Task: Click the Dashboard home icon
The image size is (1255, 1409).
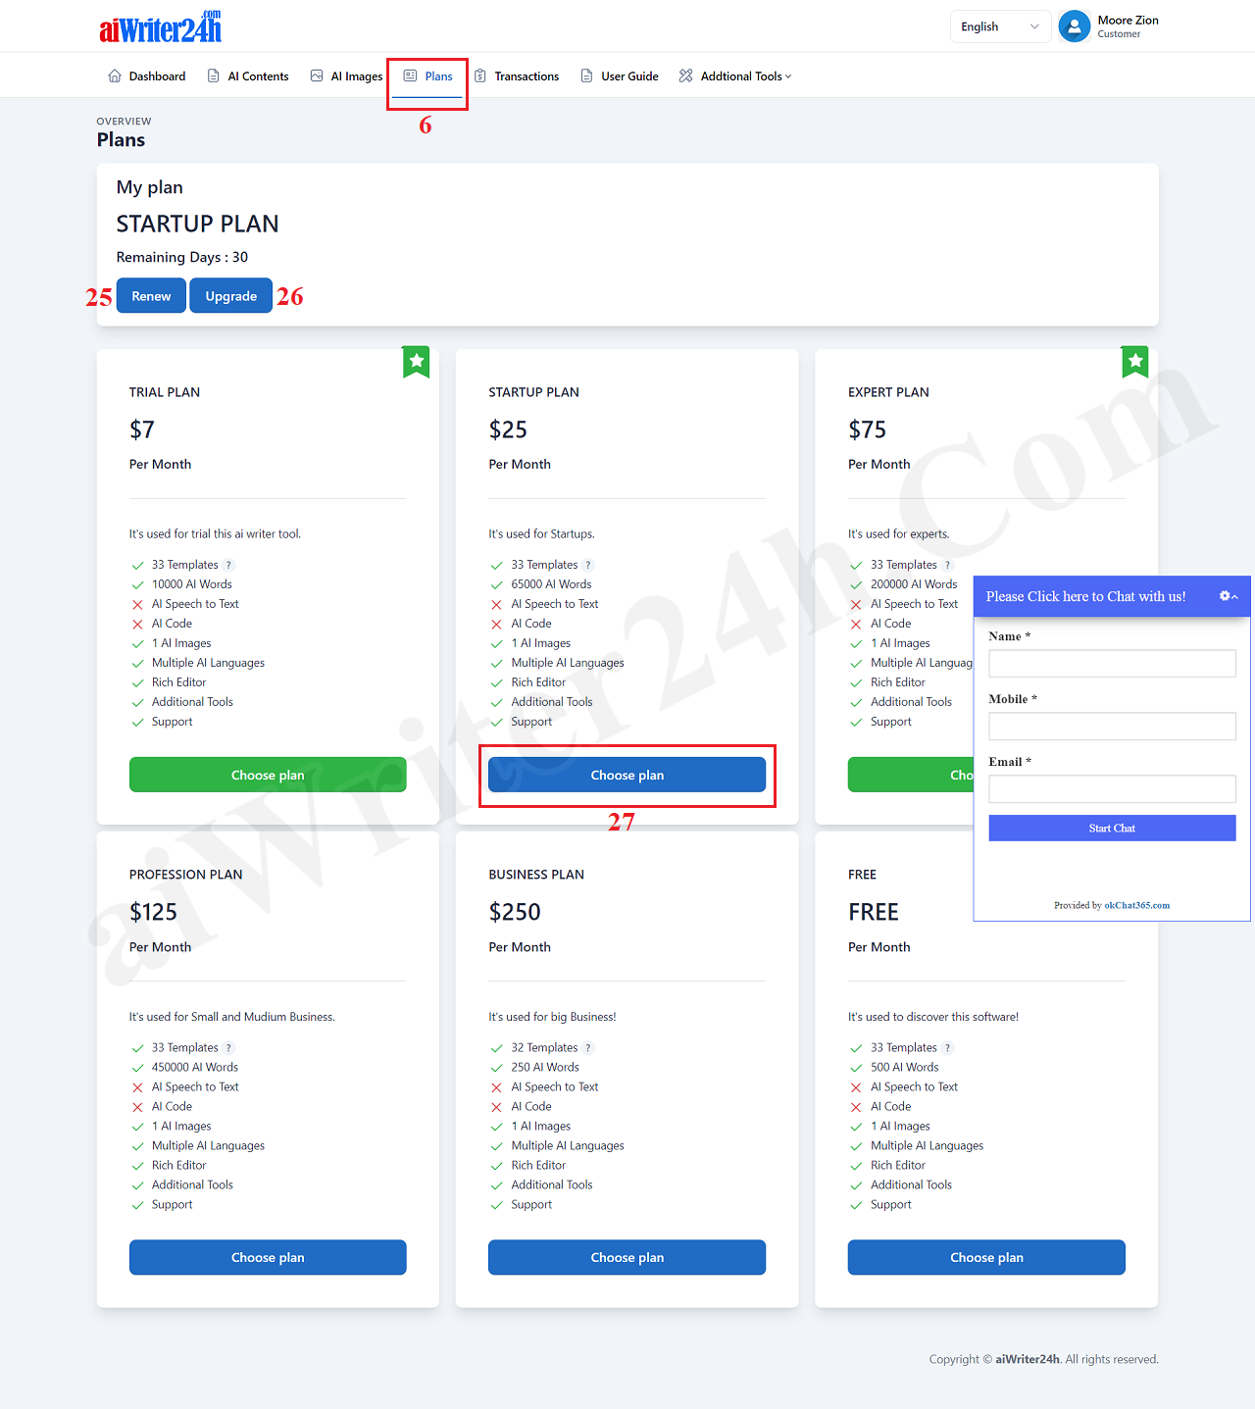Action: (x=115, y=76)
